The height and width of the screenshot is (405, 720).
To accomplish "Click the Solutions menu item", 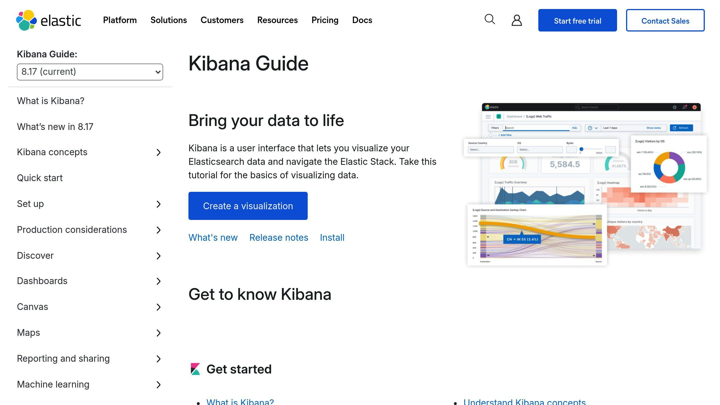I will 169,20.
